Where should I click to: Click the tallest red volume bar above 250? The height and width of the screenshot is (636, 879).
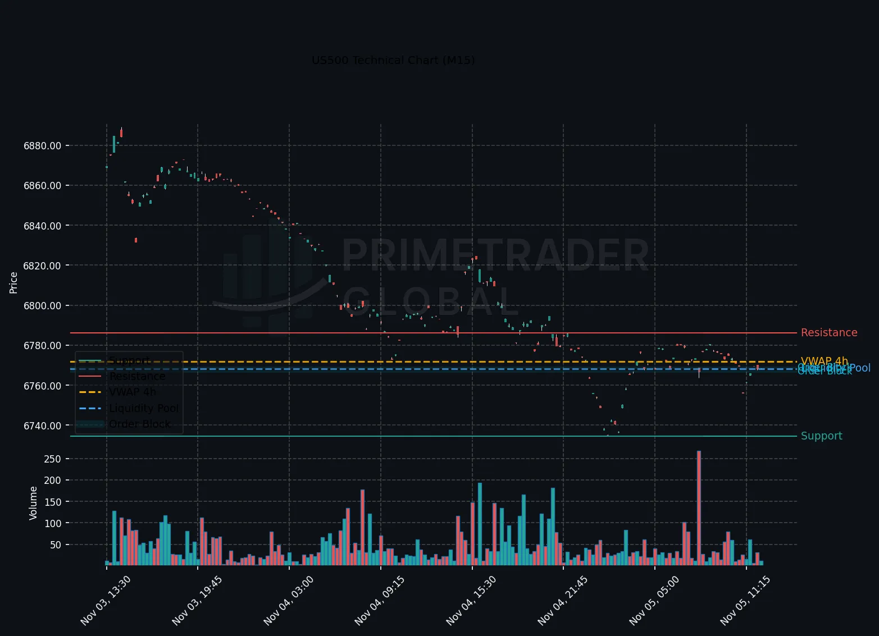(699, 508)
